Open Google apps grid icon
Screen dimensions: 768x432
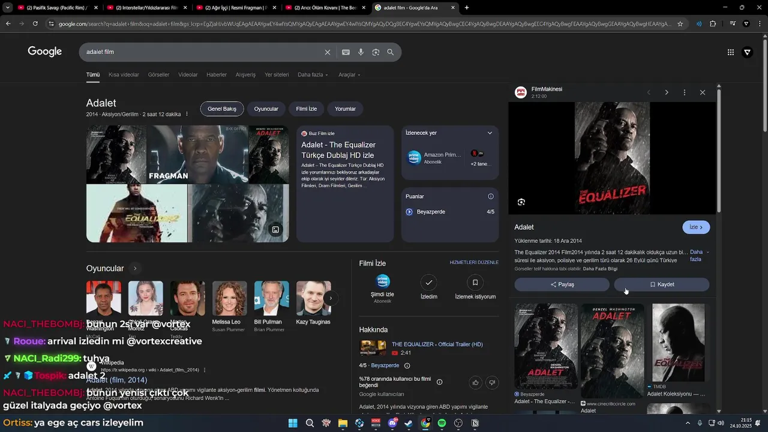point(731,52)
